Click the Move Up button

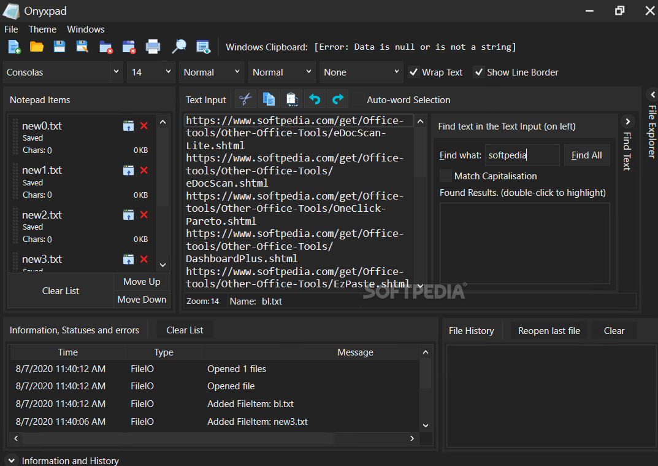(142, 282)
